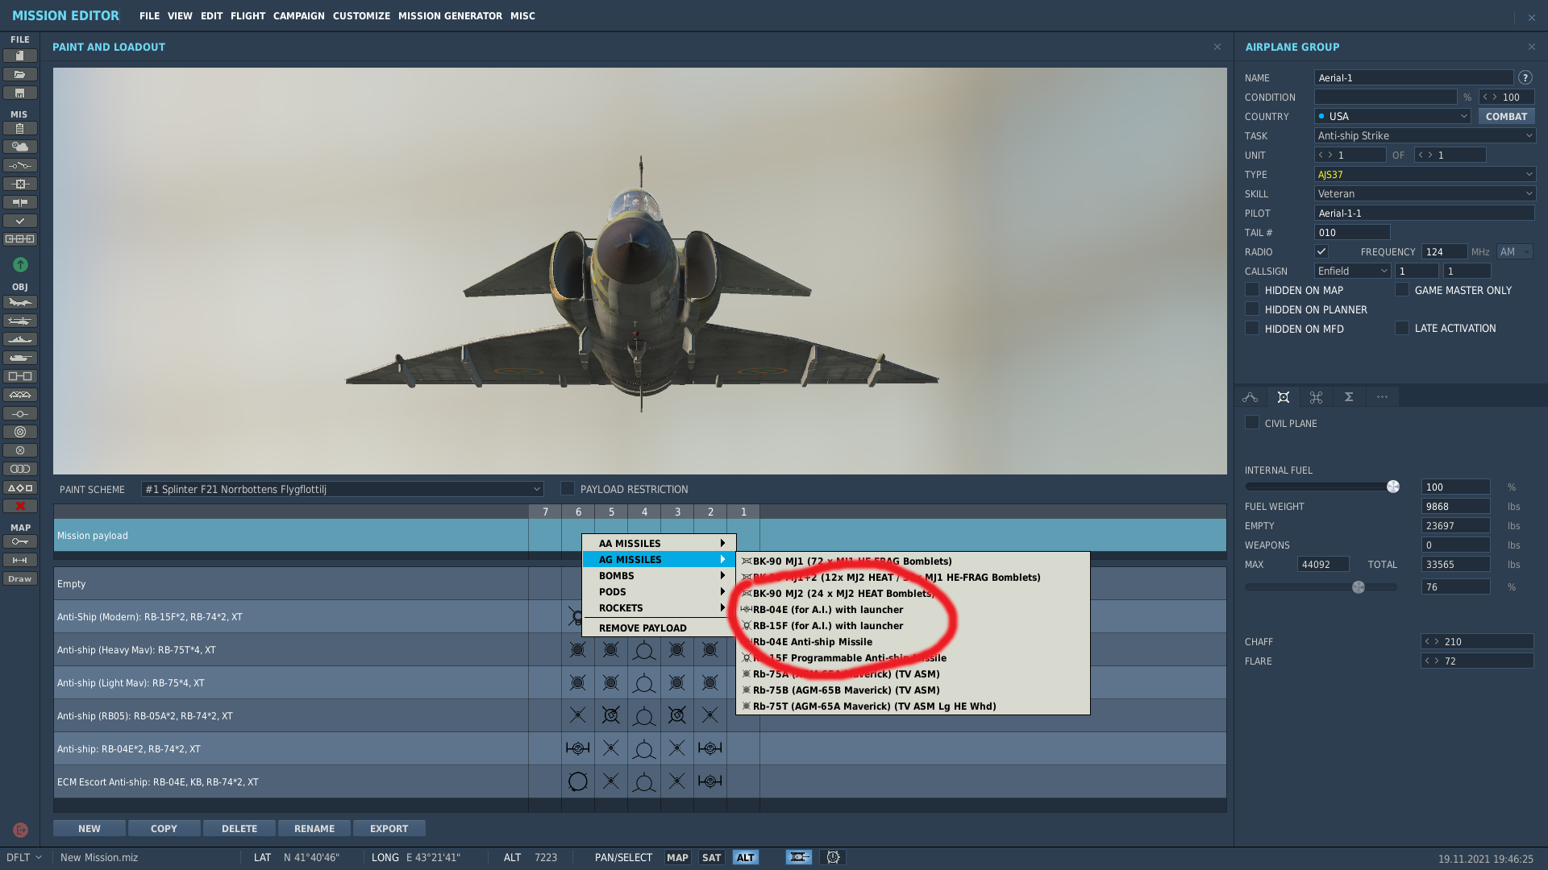Open the ROCKETS submenu

click(660, 607)
